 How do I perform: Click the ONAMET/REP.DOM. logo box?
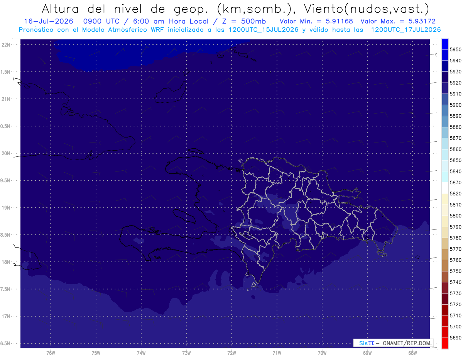point(393,343)
